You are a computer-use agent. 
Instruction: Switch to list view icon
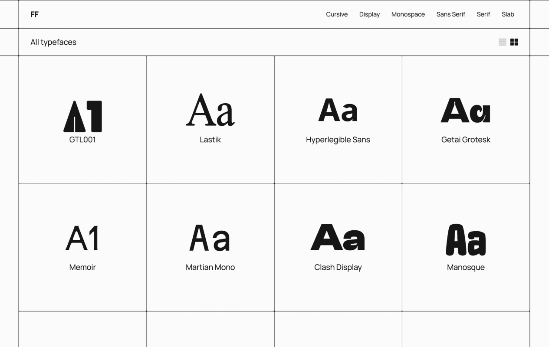point(503,42)
